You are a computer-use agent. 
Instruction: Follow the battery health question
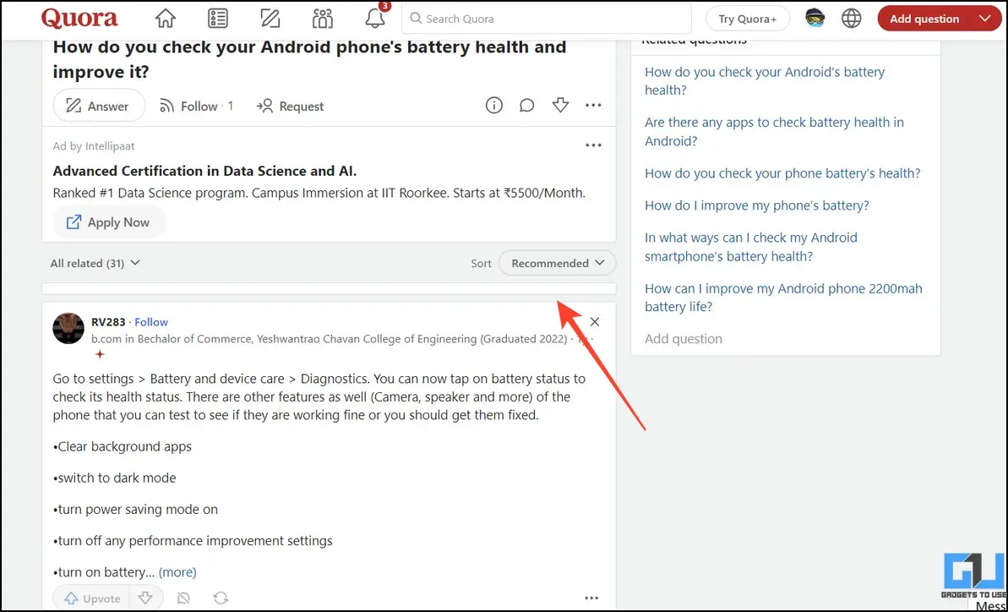(196, 106)
